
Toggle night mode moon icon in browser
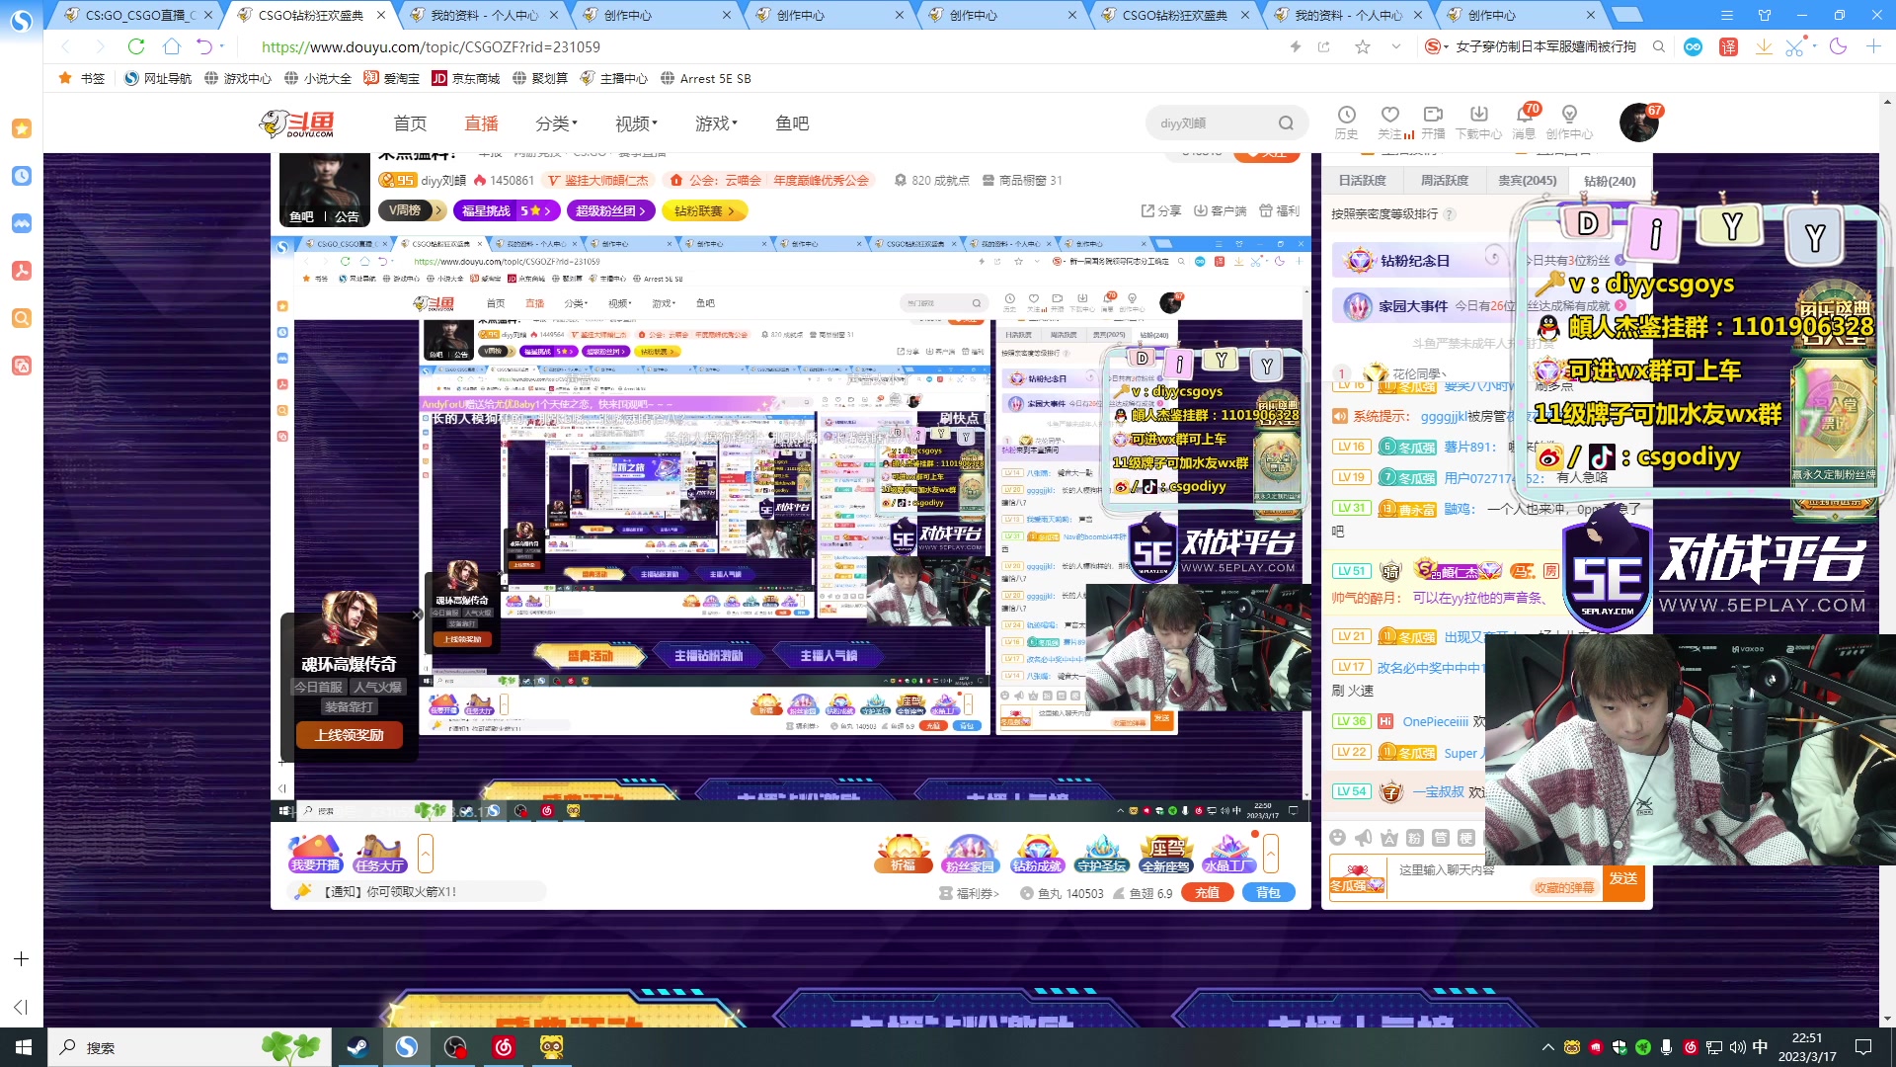coord(1838,46)
